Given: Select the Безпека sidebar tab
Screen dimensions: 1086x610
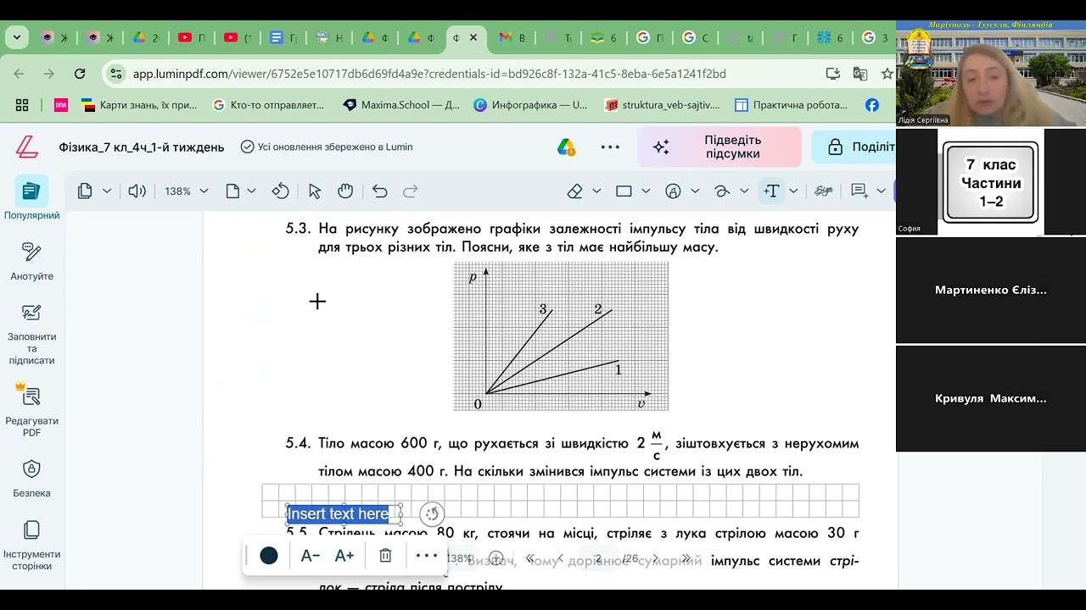Looking at the screenshot, I should [32, 480].
